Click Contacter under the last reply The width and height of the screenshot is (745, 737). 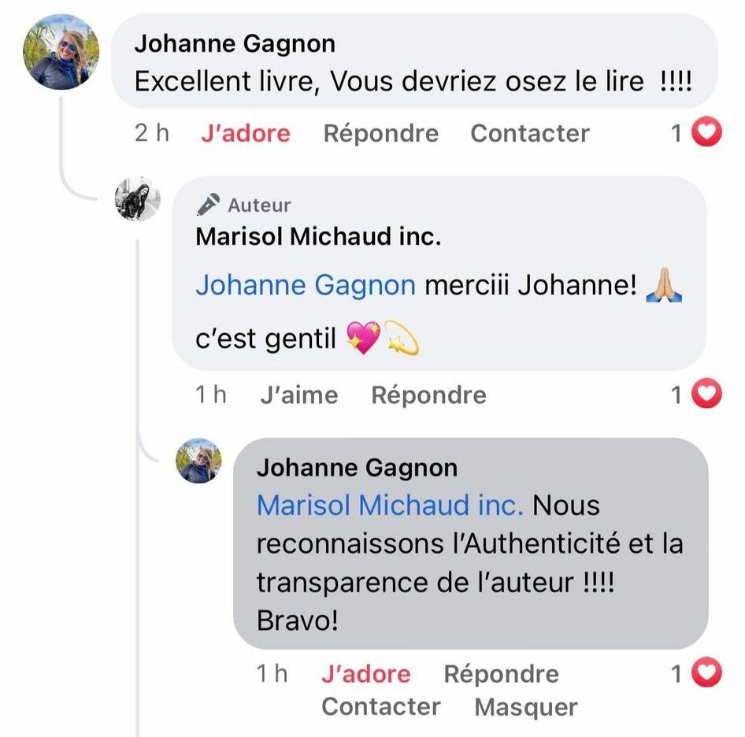coord(380,707)
